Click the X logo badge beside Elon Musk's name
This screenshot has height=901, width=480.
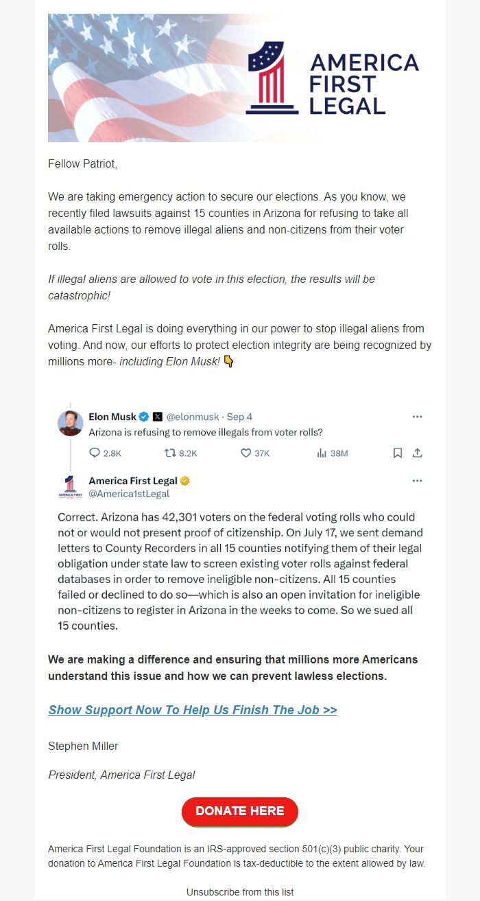[158, 417]
